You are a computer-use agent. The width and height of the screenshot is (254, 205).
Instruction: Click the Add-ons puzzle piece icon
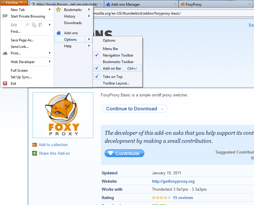point(59,33)
